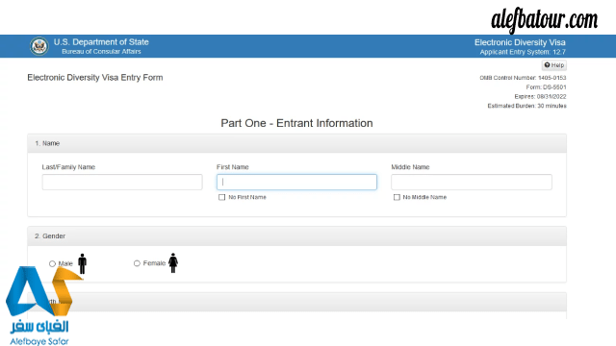Click the male figure icon

tap(82, 263)
